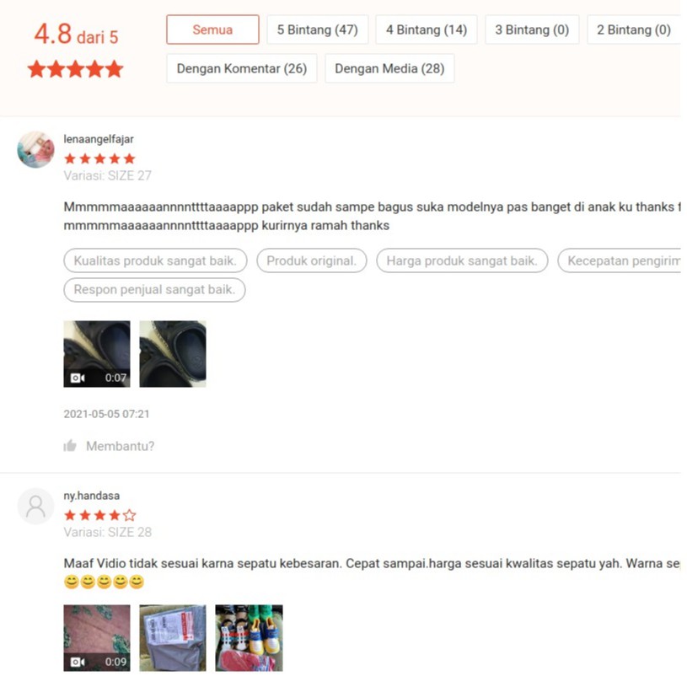Viewport: 687px width, 687px height.
Task: Show reviews Dengan Komentar (26)
Action: [x=242, y=68]
